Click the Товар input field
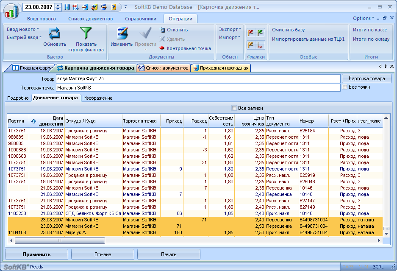The image size is (397, 271). click(x=198, y=78)
